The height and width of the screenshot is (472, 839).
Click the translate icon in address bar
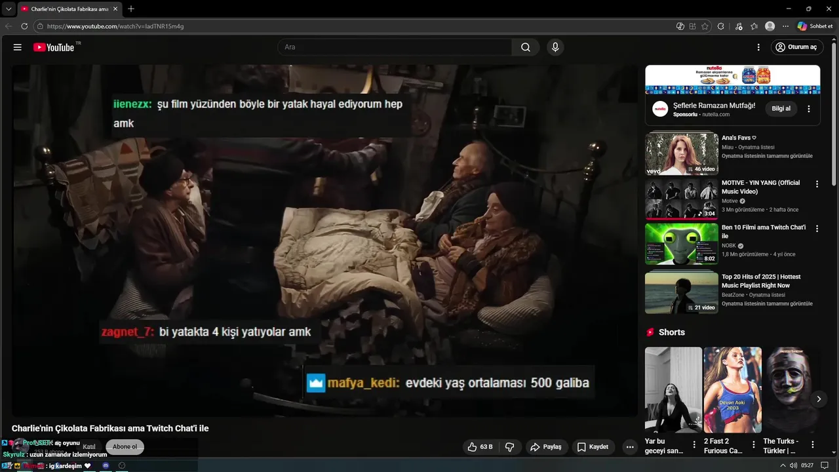tap(680, 26)
